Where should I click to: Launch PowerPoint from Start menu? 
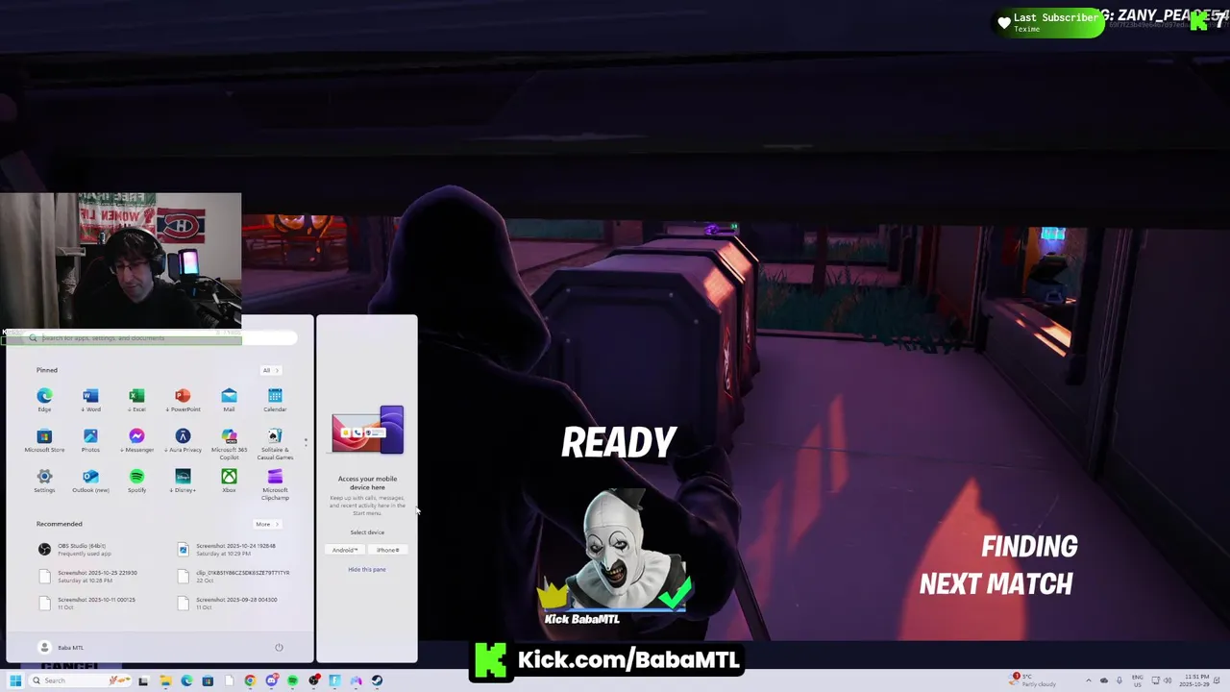click(183, 400)
